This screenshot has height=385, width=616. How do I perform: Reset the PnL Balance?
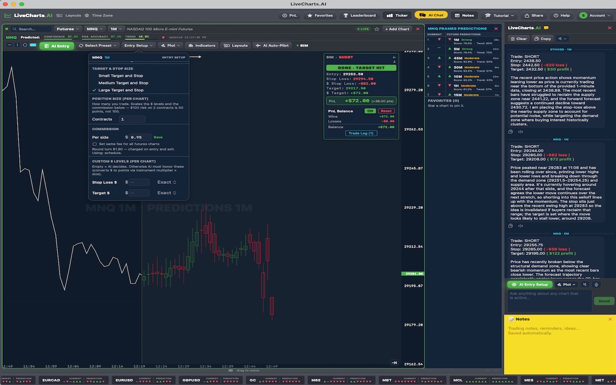[x=386, y=111]
